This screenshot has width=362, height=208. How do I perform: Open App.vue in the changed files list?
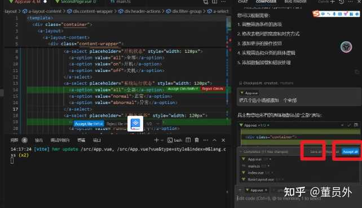255,159
